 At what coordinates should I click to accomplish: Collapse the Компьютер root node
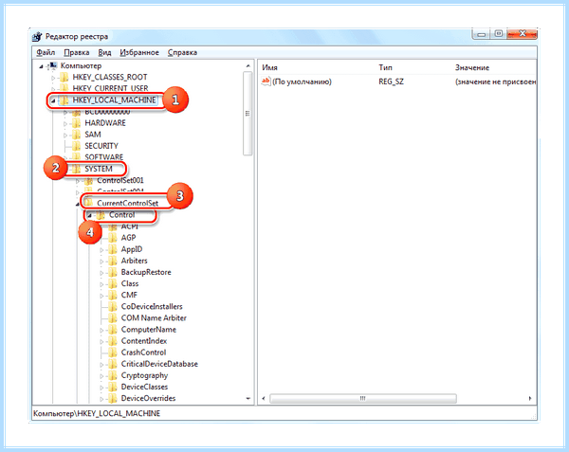41,66
